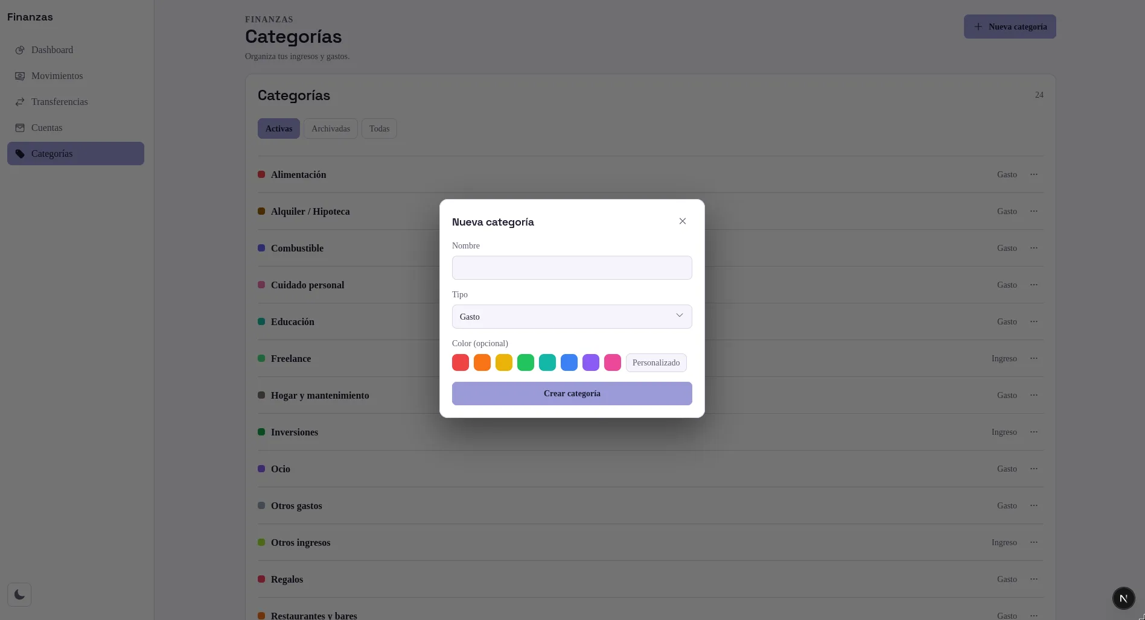
Task: Open options menu for Regalos row
Action: pos(1034,579)
